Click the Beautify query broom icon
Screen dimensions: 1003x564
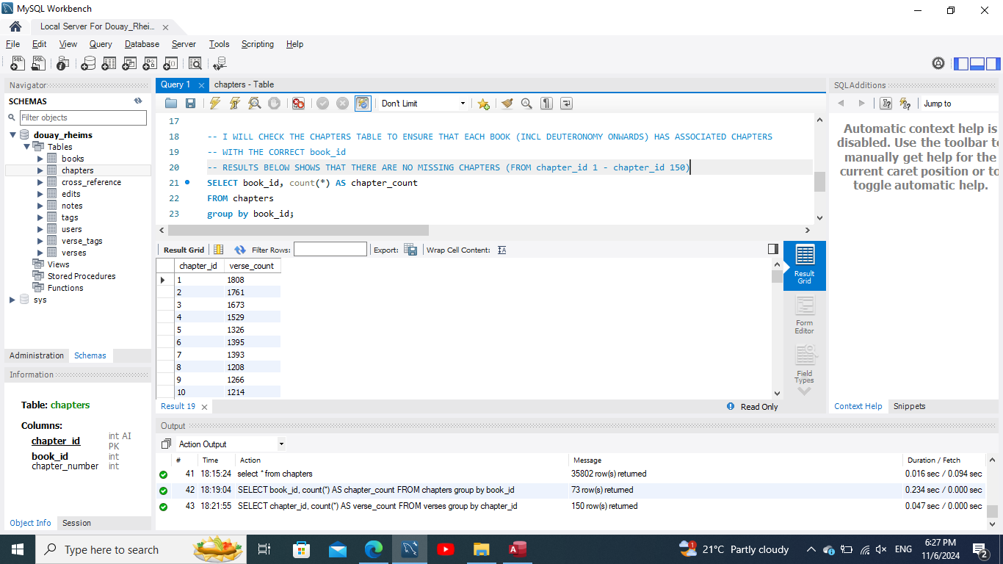click(x=507, y=104)
